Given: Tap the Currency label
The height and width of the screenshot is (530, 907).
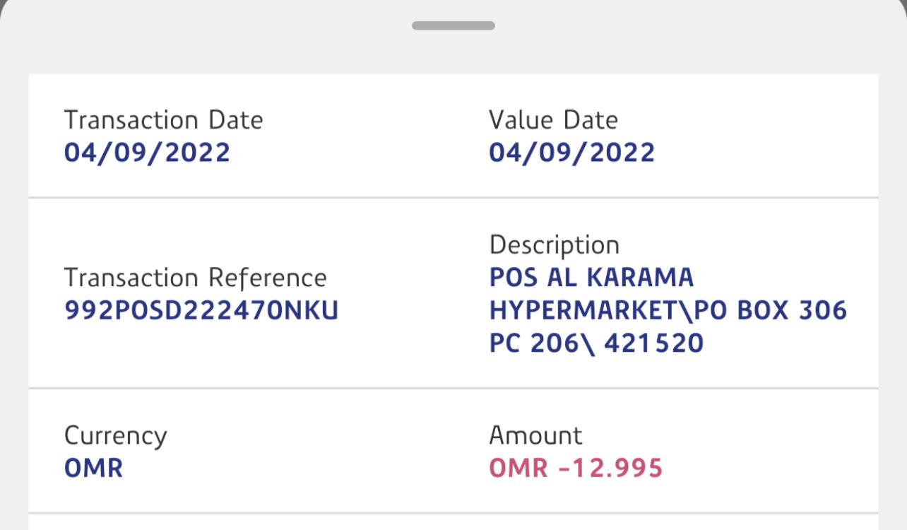Looking at the screenshot, I should tap(115, 435).
